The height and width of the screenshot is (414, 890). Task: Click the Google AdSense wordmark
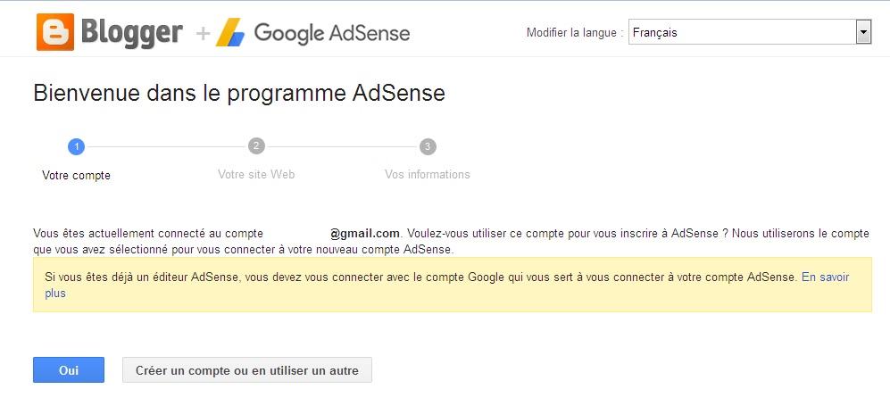332,34
